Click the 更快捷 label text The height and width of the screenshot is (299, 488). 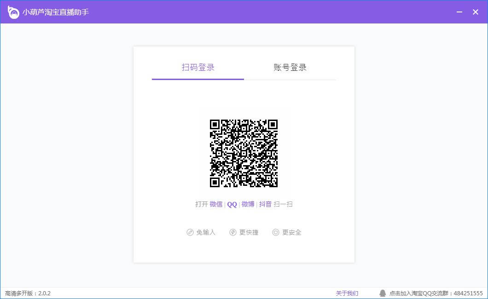tap(249, 232)
